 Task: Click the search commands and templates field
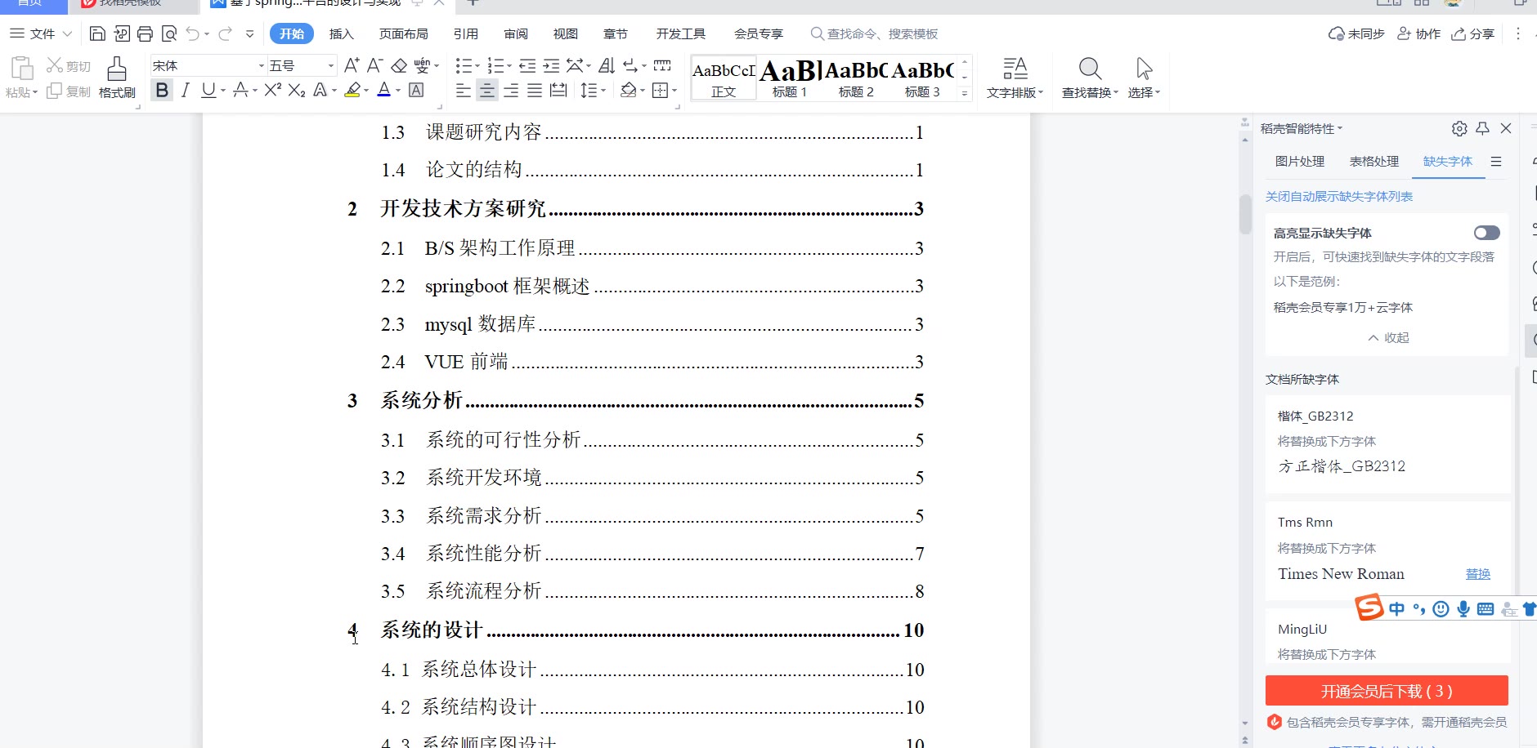[x=874, y=33]
